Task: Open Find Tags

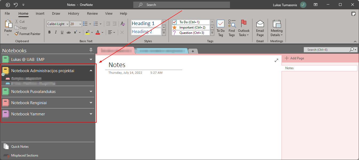Action: pos(232,28)
